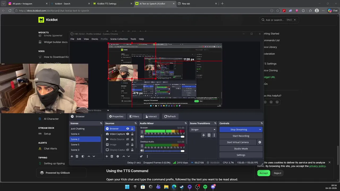This screenshot has width=340, height=191.
Task: Open source Properties button
Action: 116,116
